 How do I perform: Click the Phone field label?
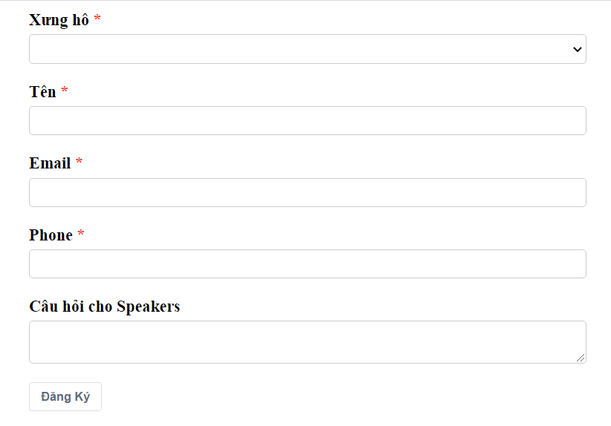click(x=51, y=235)
